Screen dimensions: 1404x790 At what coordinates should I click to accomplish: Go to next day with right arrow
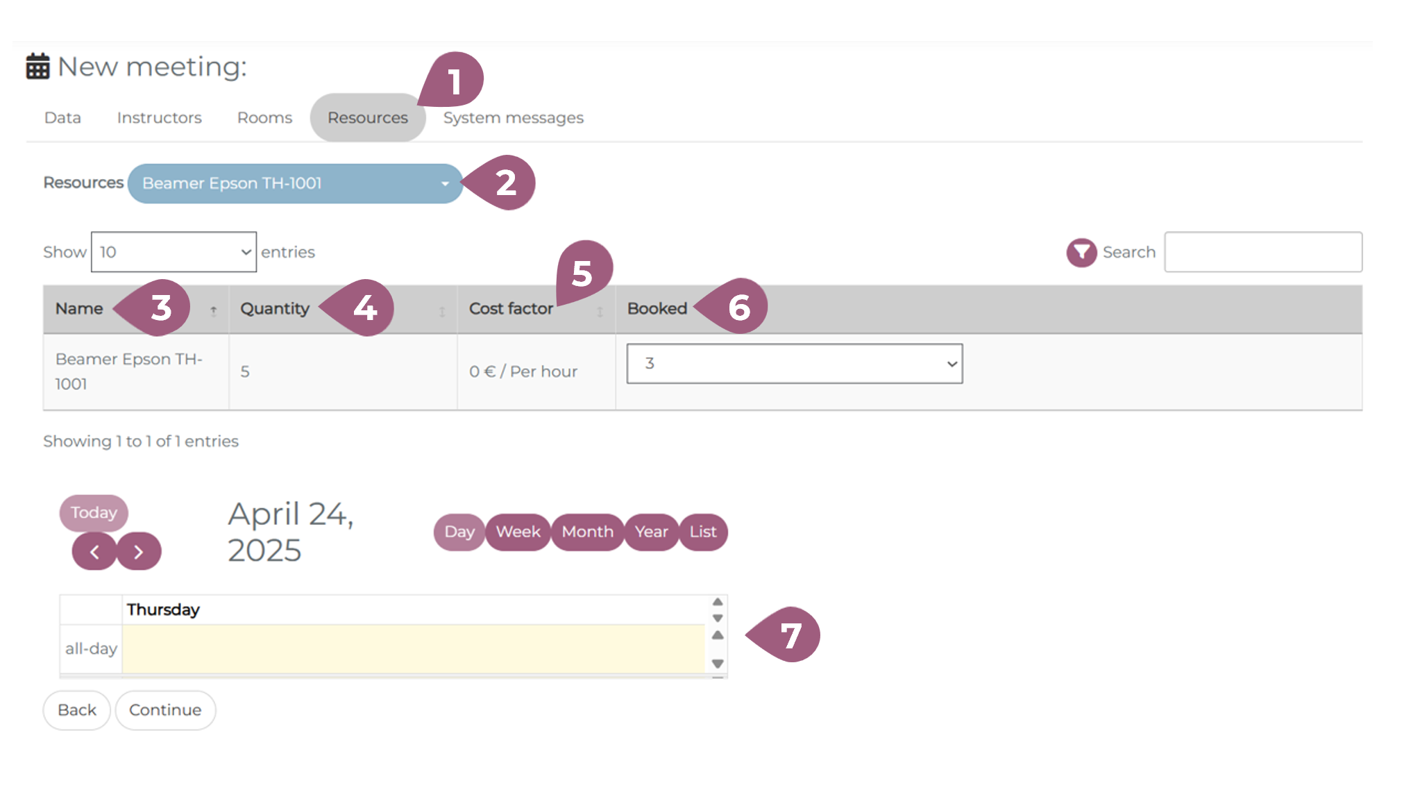pos(139,552)
